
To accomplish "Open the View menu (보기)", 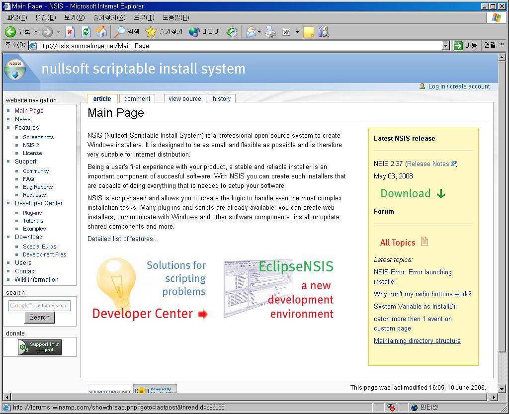I will (x=75, y=17).
